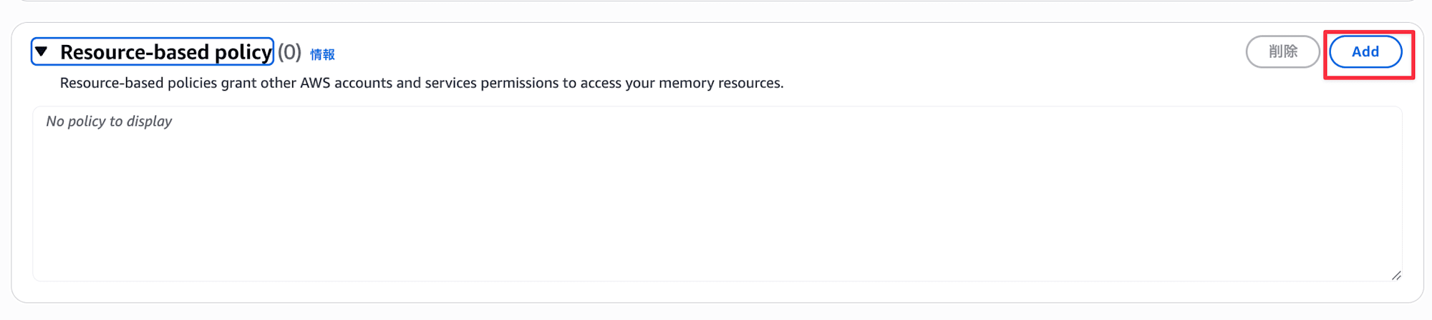Click the black disclosure arrow beside the heading

[x=42, y=51]
